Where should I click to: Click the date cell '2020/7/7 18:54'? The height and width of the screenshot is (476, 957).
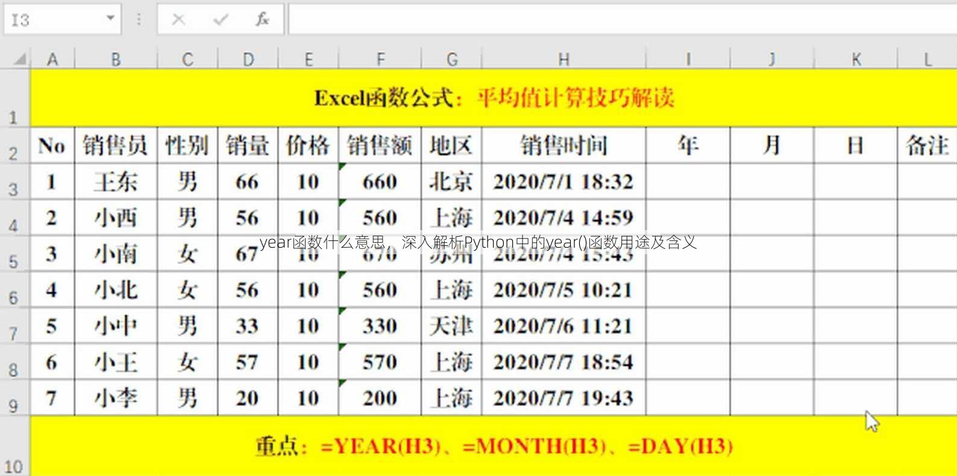(x=563, y=362)
